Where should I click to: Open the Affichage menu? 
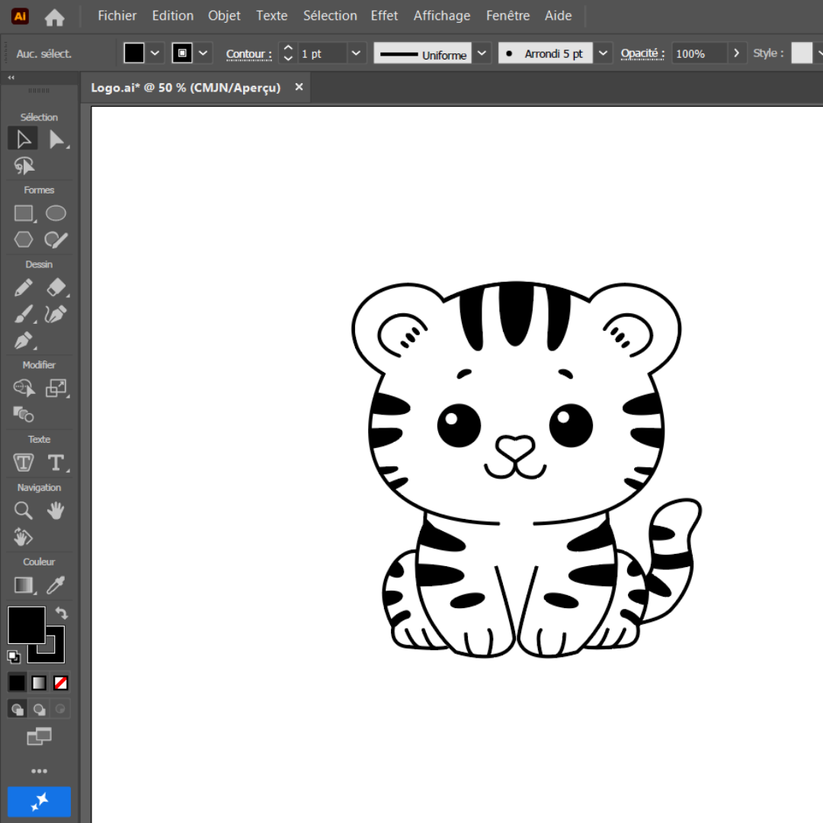442,15
